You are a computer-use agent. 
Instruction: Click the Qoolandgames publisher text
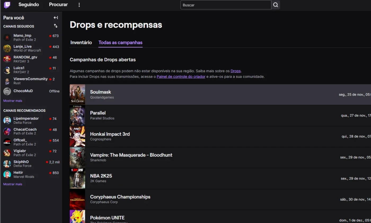coord(102,97)
